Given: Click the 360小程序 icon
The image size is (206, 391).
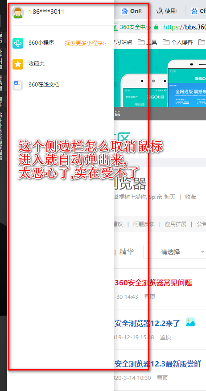Looking at the screenshot, I should (18, 43).
